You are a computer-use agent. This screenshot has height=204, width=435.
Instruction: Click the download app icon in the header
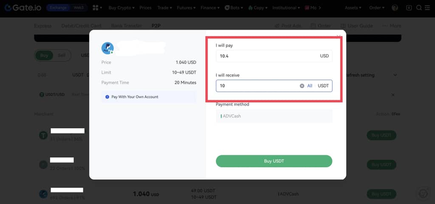pos(409,8)
